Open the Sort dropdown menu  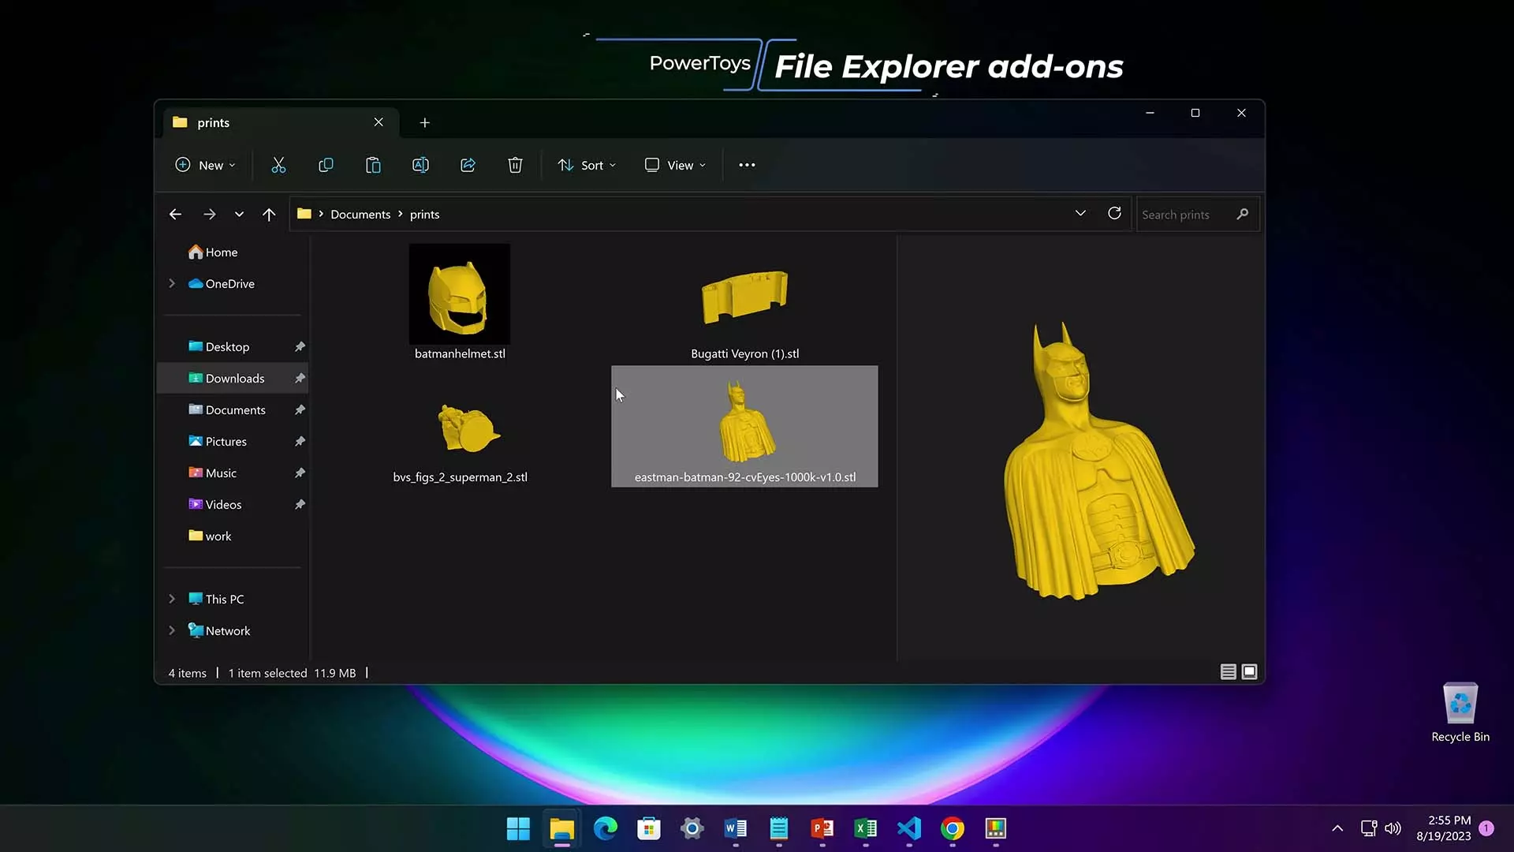point(587,165)
